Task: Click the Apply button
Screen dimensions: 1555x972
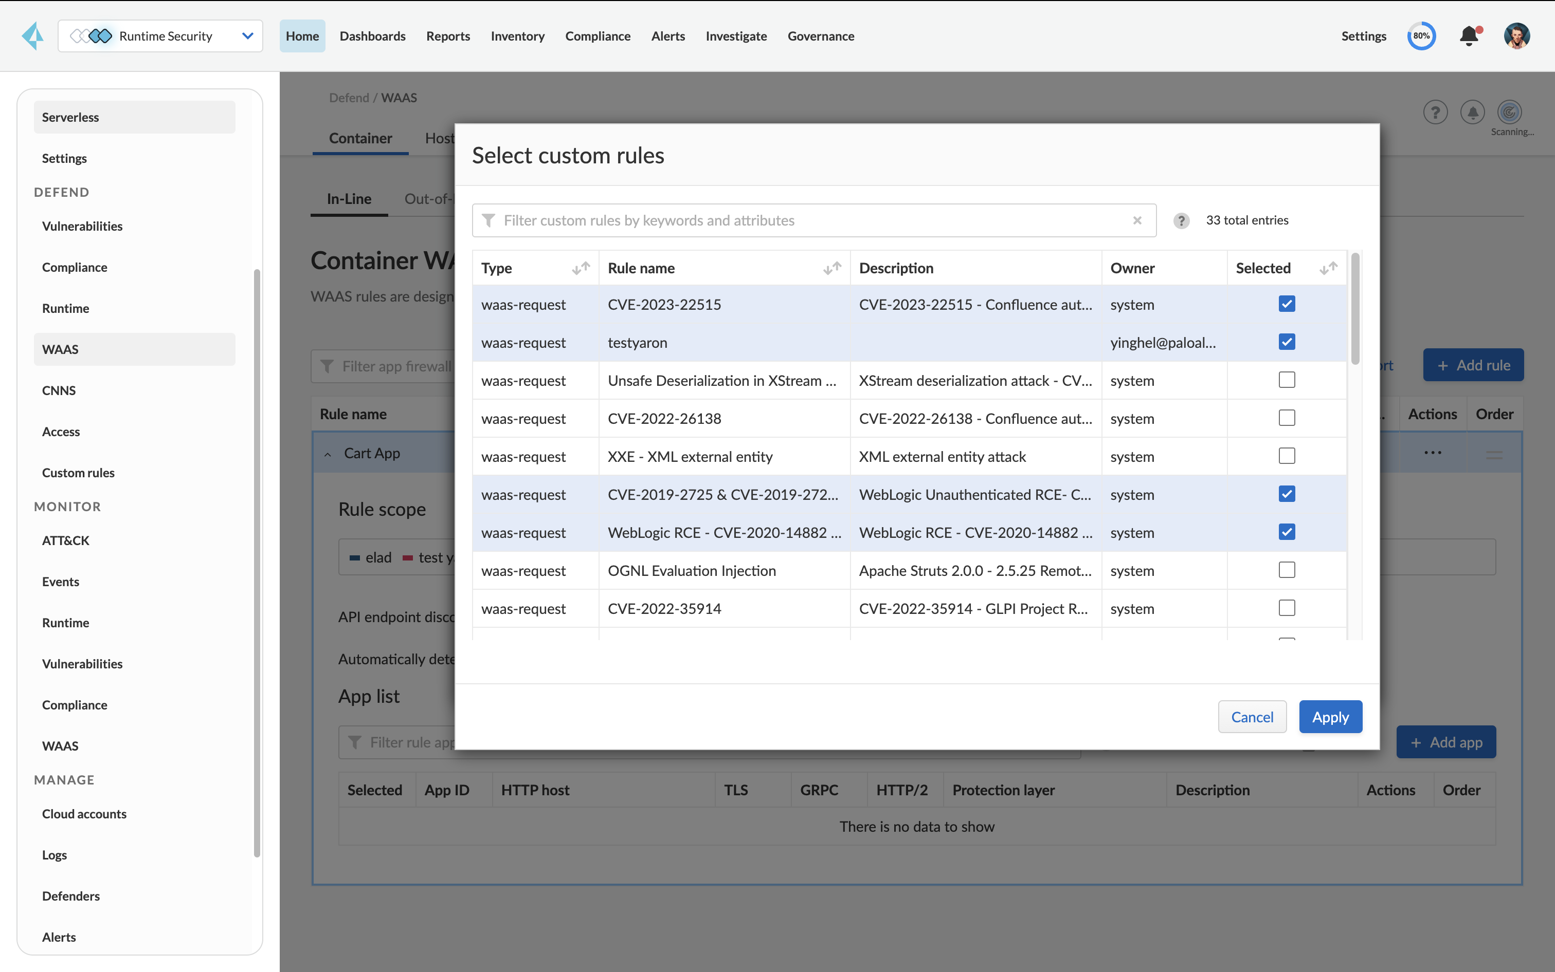Action: pyautogui.click(x=1330, y=716)
